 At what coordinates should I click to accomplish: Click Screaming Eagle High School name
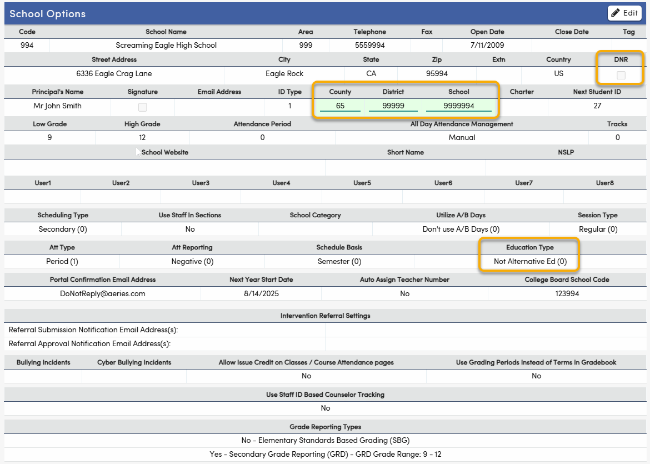point(166,45)
